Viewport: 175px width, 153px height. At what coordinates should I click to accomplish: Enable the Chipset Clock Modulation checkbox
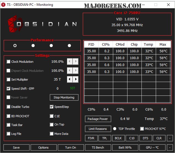(8, 71)
